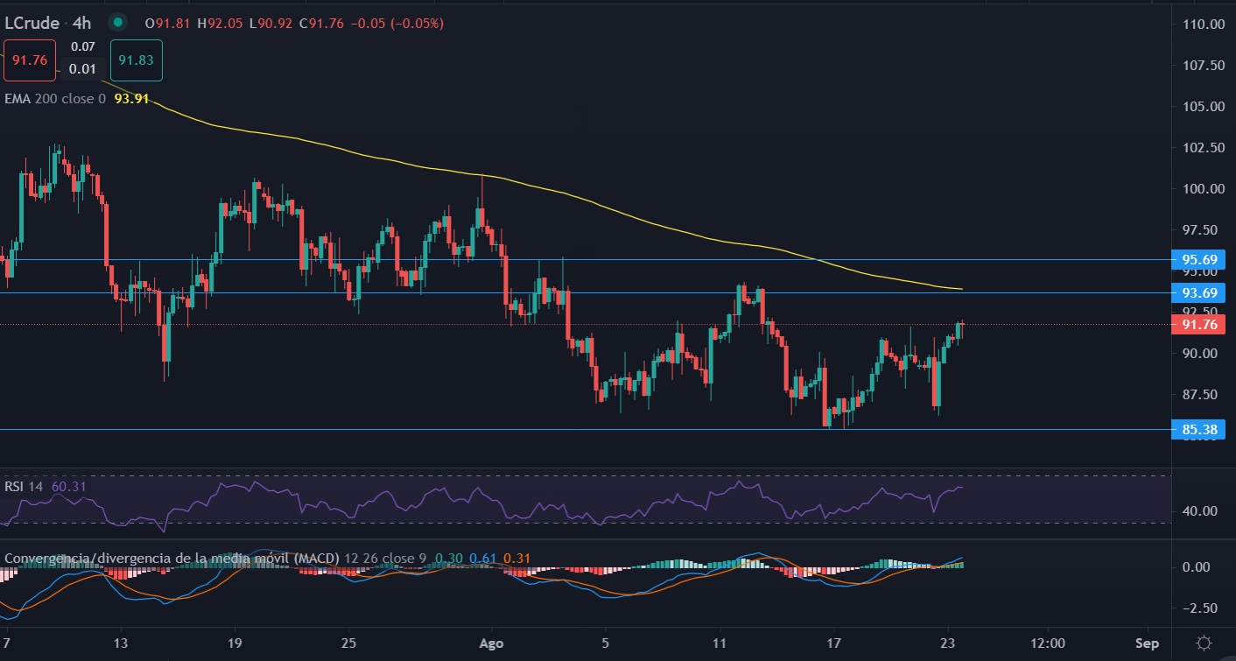Select the EMA 200 indicator legend
Screen dimensions: 1236x661
54,99
